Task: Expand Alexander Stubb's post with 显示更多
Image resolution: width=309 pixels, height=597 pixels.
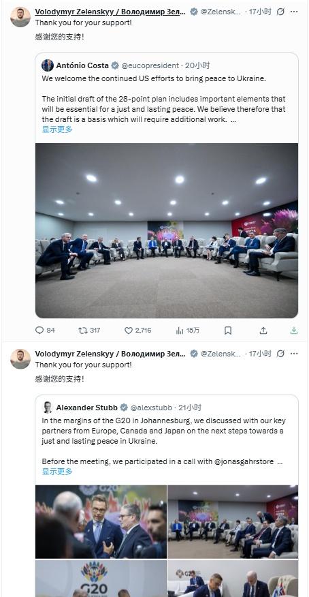Action: click(x=57, y=472)
